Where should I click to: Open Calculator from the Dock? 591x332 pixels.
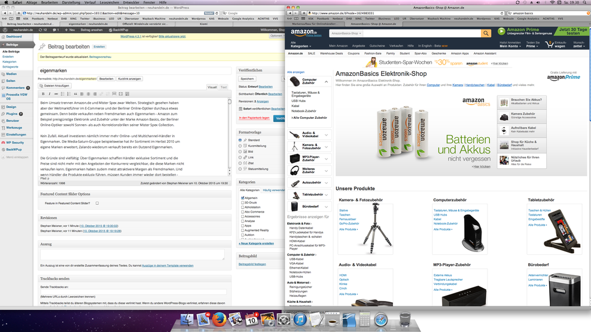pyautogui.click(x=364, y=320)
